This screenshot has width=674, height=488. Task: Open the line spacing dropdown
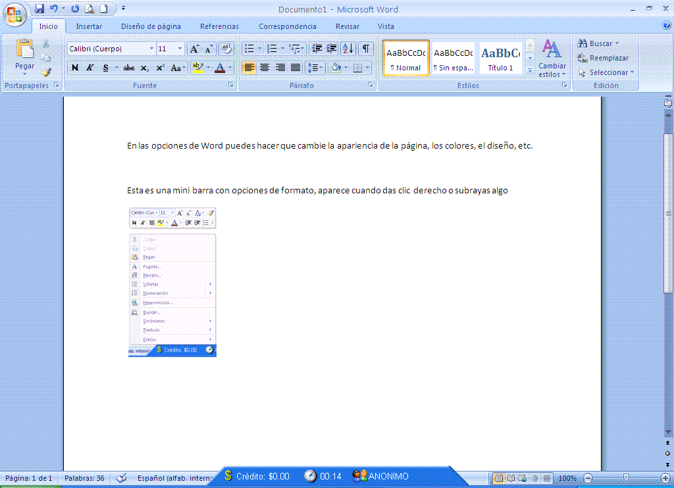[315, 68]
